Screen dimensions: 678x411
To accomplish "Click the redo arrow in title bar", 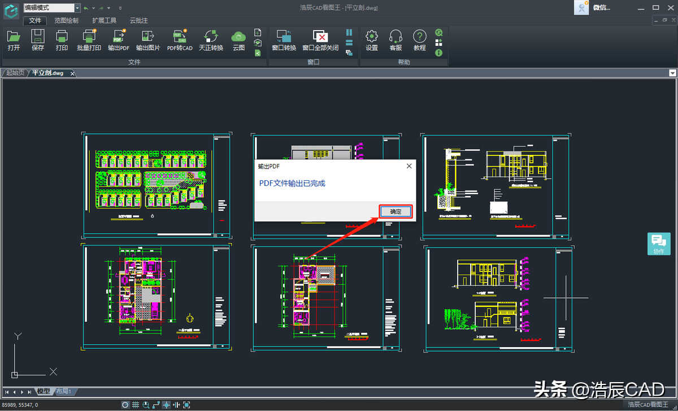I will (101, 8).
